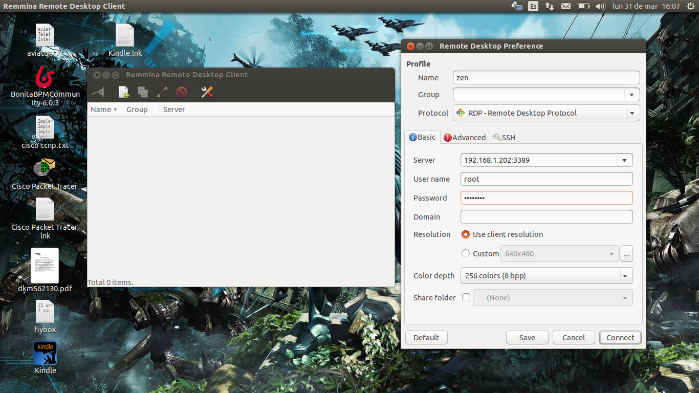
Task: Click inside the Domain input field
Action: (x=546, y=216)
